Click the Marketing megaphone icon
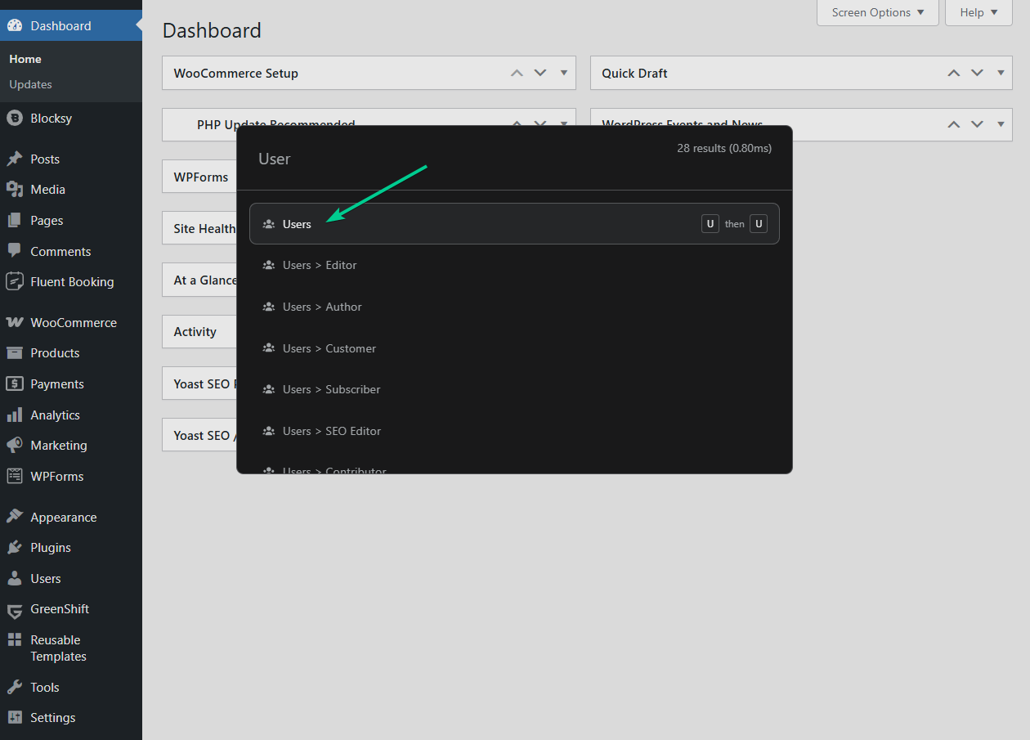This screenshot has width=1030, height=740. (x=15, y=446)
